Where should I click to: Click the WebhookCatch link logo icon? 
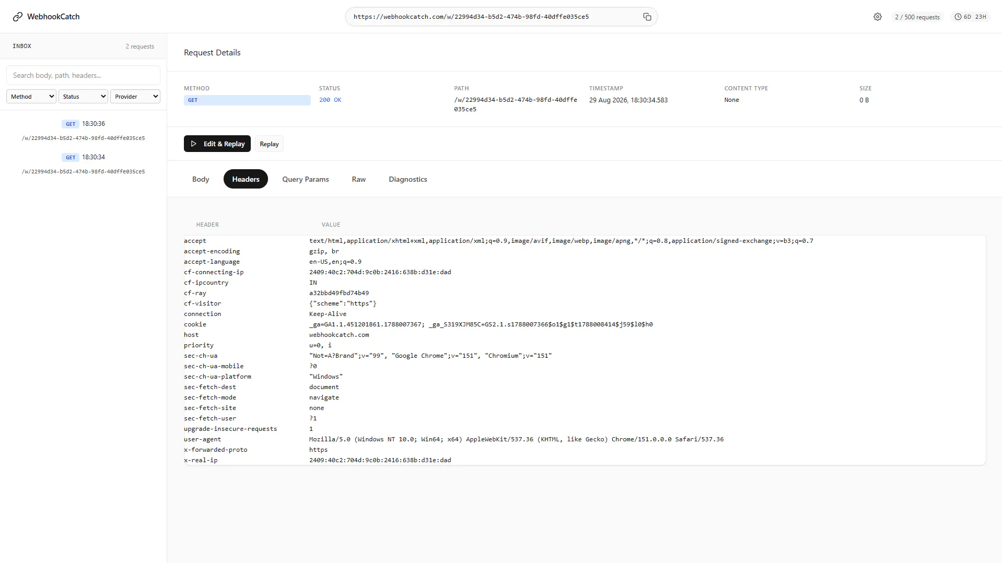18,17
